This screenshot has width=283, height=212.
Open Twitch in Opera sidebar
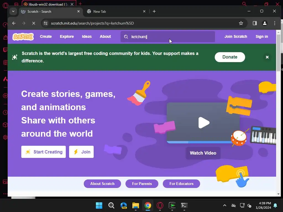pos(5,50)
